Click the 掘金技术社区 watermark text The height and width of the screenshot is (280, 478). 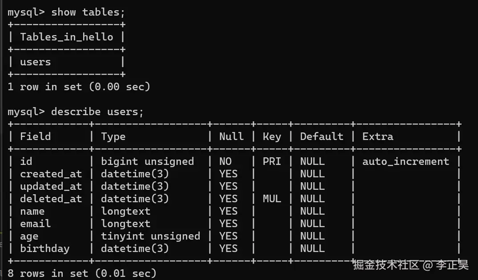tap(386, 266)
